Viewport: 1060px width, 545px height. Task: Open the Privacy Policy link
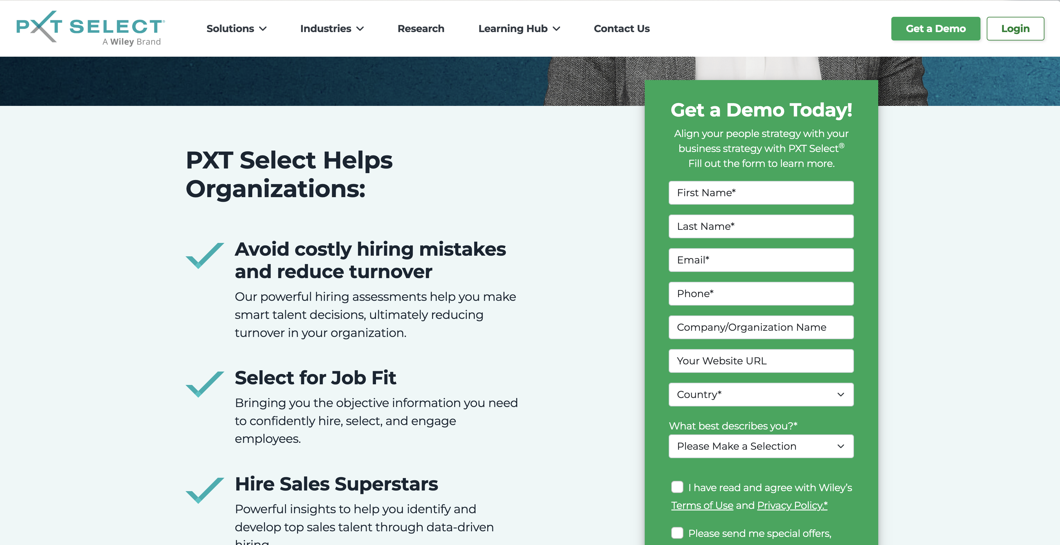(x=792, y=505)
